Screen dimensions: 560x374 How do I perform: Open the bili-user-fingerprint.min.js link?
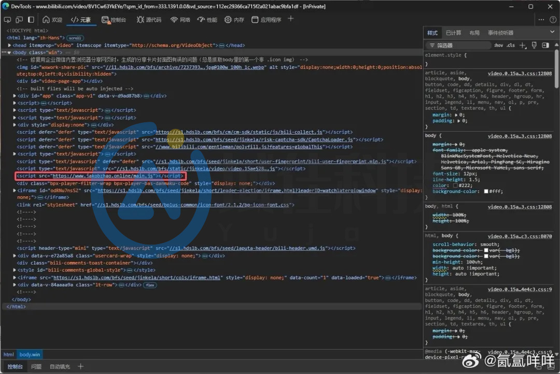pyautogui.click(x=271, y=161)
